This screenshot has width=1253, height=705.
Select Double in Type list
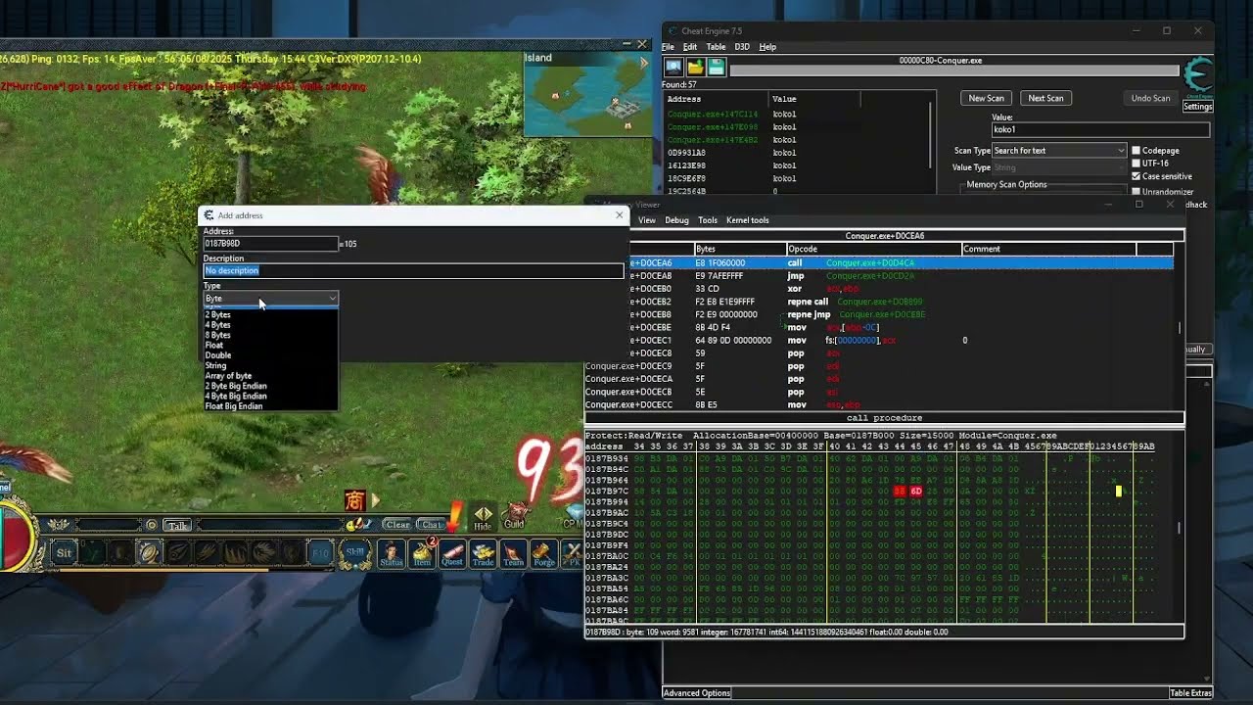pyautogui.click(x=270, y=355)
